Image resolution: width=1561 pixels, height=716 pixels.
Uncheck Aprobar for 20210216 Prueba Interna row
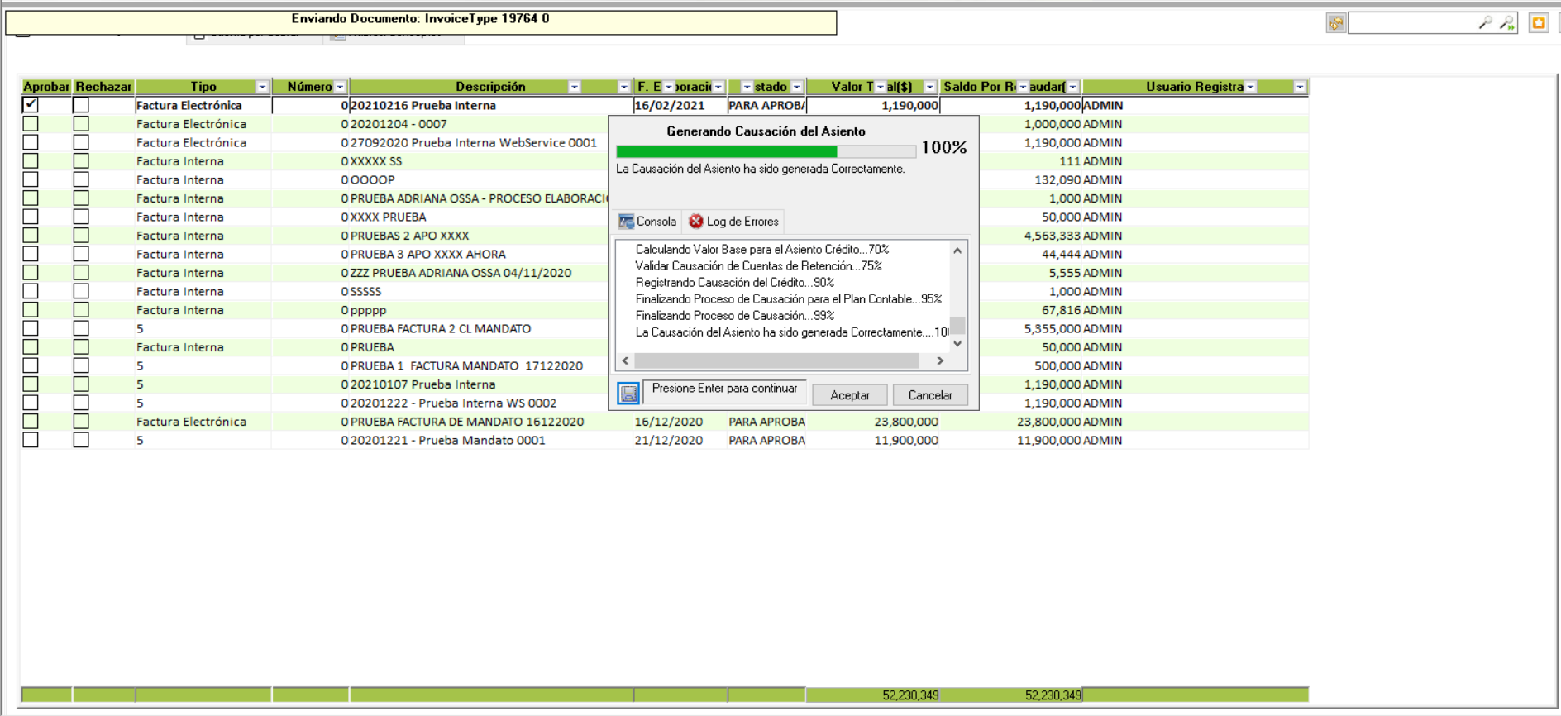[x=31, y=105]
